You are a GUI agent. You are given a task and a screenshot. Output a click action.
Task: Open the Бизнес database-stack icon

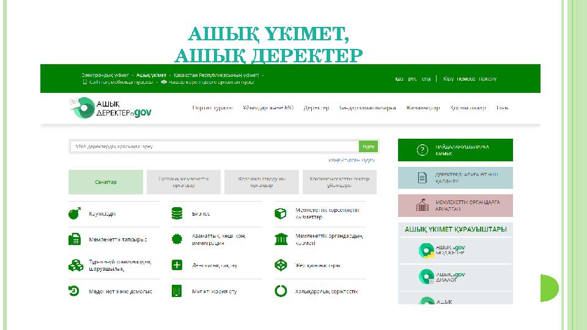[177, 213]
